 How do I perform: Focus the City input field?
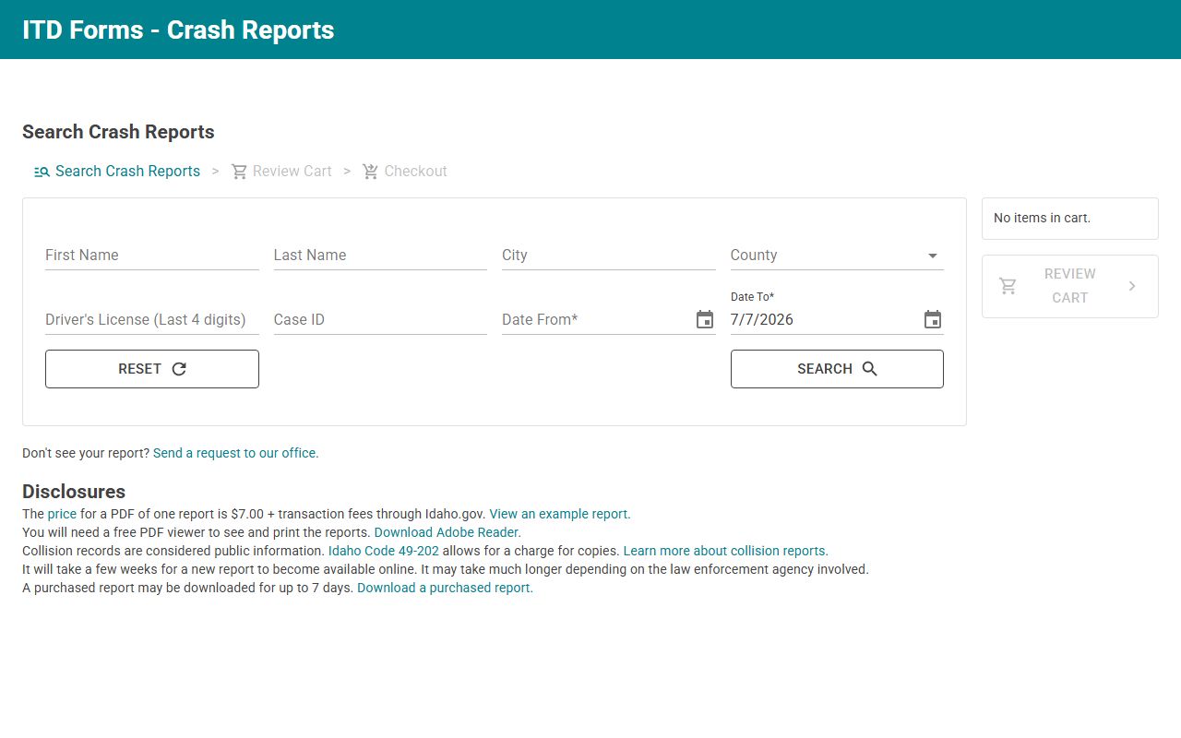tap(609, 256)
